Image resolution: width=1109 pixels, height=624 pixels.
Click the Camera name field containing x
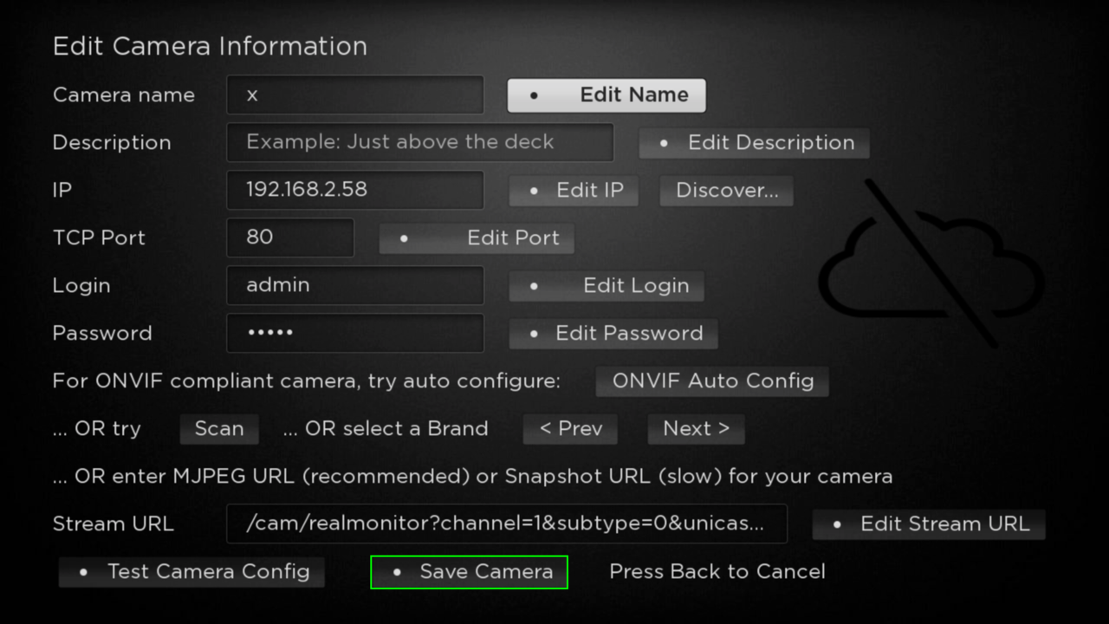(x=355, y=94)
